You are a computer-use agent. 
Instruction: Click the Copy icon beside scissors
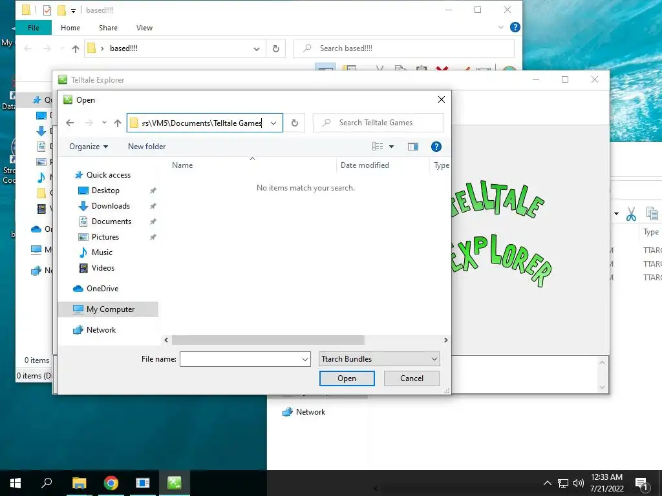point(652,214)
